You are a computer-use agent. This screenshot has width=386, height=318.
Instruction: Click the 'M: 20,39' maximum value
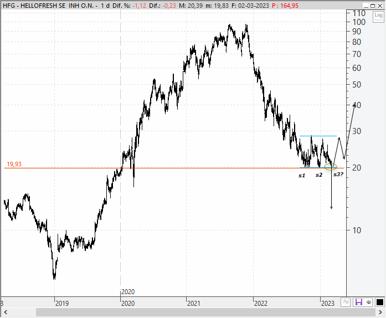point(191,6)
